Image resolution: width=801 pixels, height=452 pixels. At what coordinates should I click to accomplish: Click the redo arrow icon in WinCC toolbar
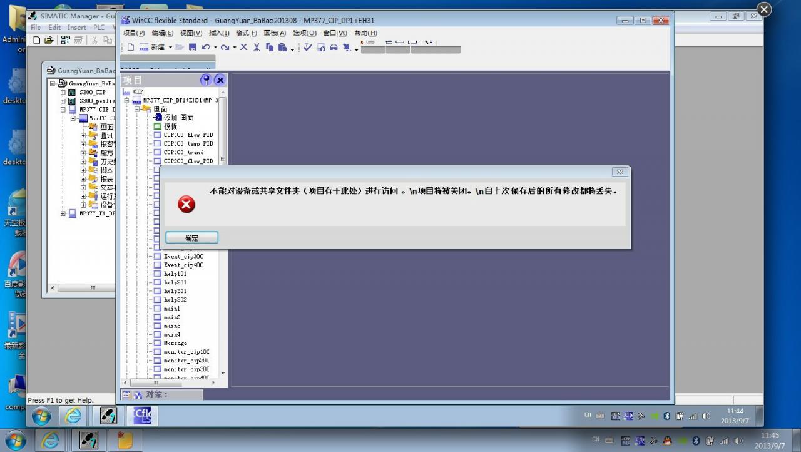click(225, 48)
